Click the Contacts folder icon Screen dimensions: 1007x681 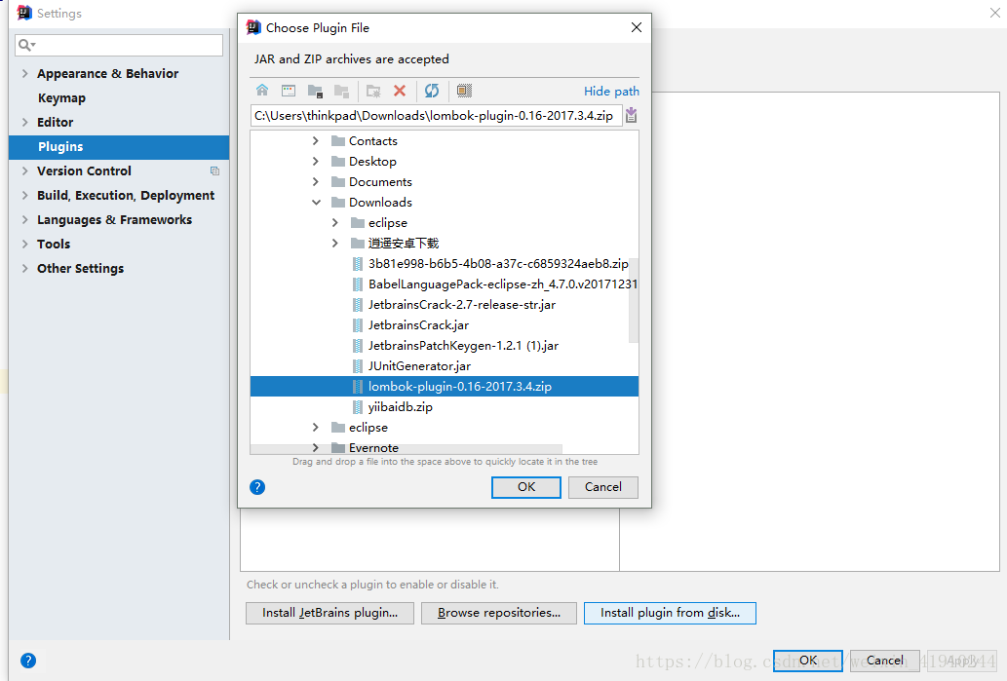[x=338, y=140]
